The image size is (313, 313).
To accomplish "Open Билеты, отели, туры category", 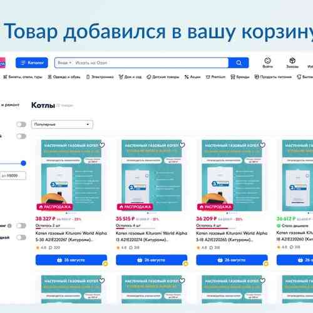I will point(23,77).
